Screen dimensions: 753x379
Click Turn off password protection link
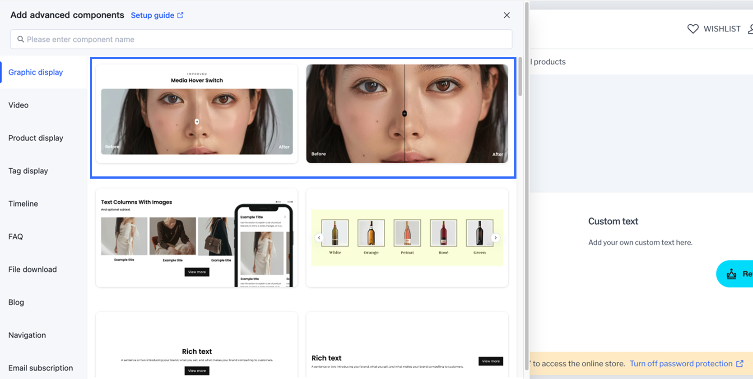[681, 364]
